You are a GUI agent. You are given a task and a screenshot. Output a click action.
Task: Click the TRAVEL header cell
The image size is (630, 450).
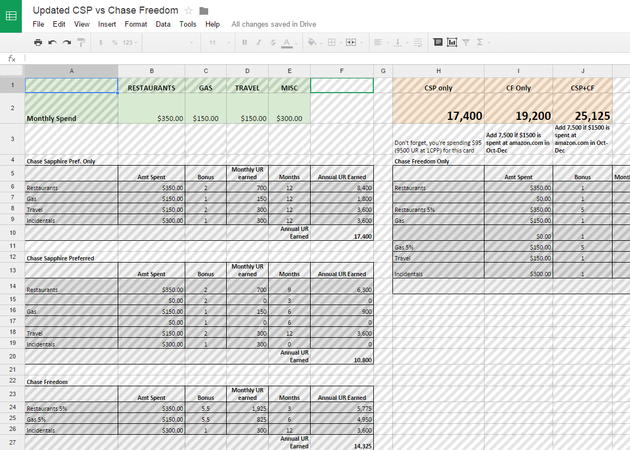click(247, 86)
